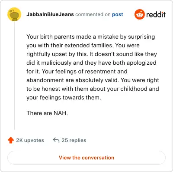Click the orange Reddit Snoo logo

139,14
